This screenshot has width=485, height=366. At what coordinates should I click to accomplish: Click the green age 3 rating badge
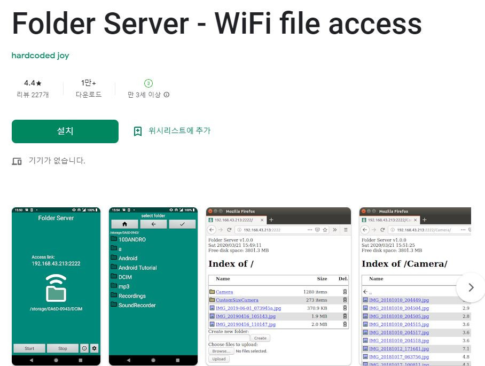pyautogui.click(x=148, y=83)
